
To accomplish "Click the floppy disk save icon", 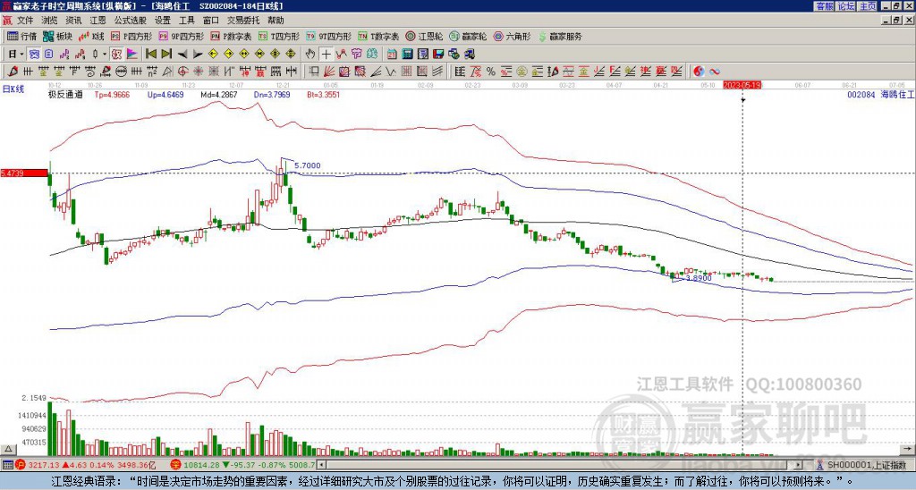I will coord(438,54).
